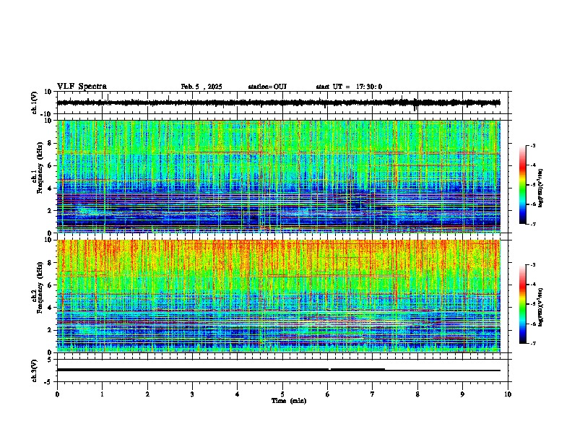Screen dimensions: 572x442
Task: Click the "Time (min)" x-axis label
Action: pos(289,401)
